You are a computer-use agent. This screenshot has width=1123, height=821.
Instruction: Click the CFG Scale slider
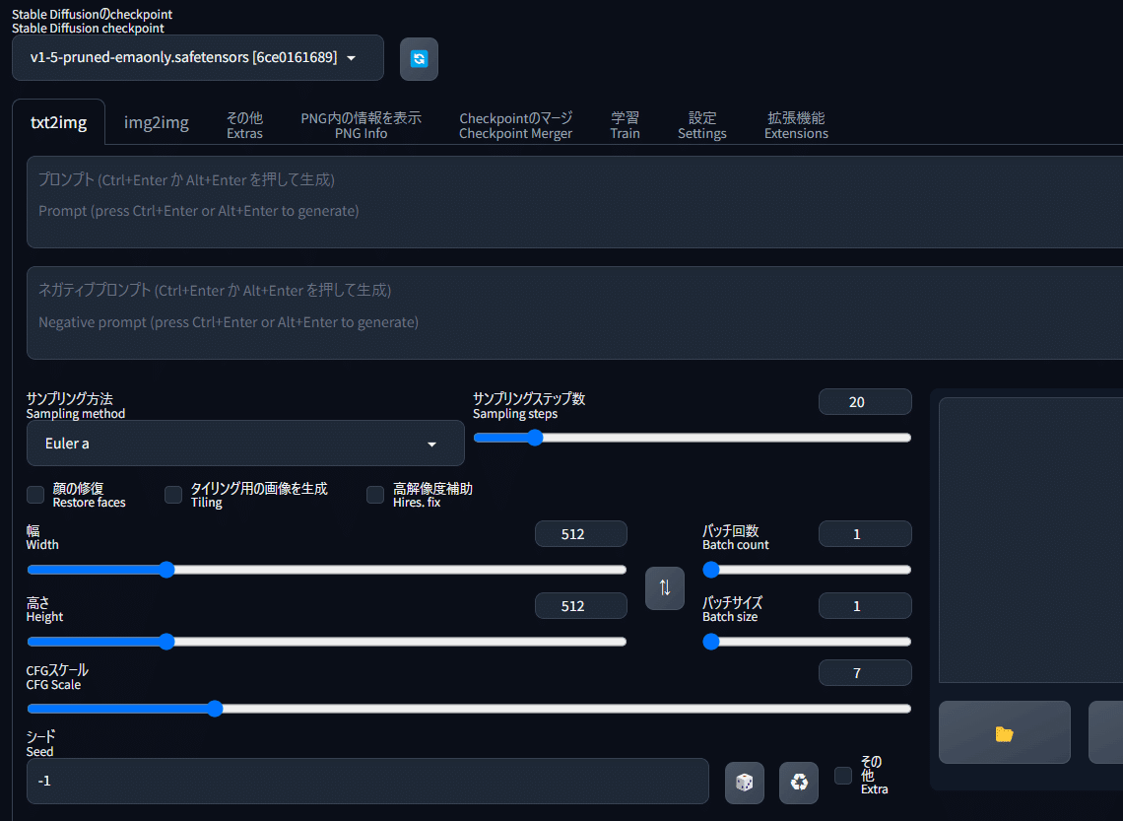pos(469,709)
